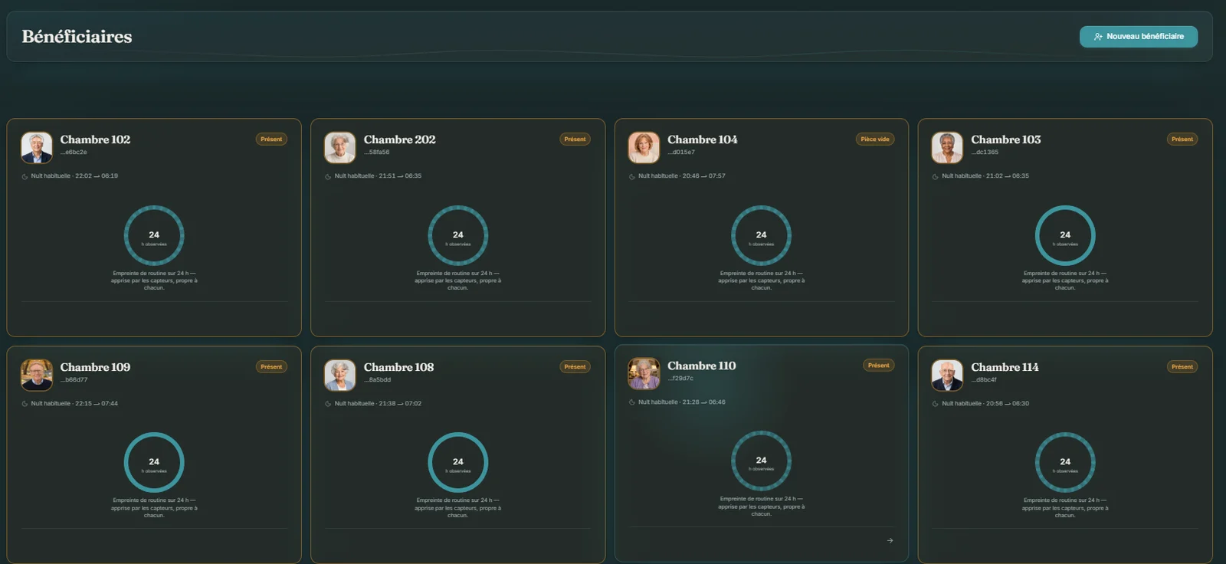Click the Présent badge on Chambre 102
Viewport: 1226px width, 564px height.
(x=271, y=139)
